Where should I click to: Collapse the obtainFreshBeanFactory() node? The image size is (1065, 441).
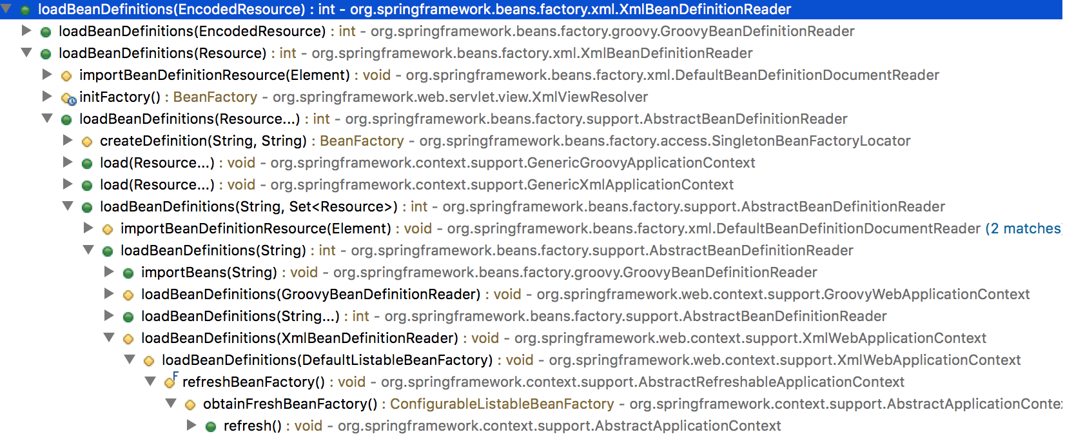pyautogui.click(x=171, y=403)
